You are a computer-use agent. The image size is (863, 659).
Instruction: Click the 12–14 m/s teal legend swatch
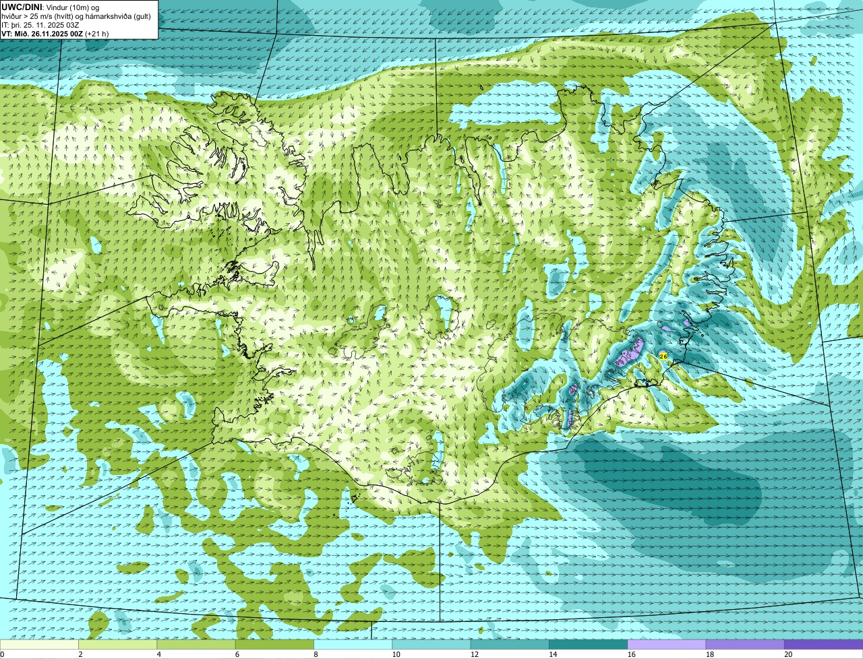pyautogui.click(x=510, y=644)
